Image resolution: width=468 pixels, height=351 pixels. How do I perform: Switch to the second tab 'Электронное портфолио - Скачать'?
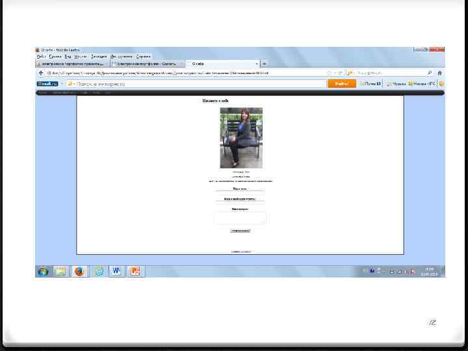pyautogui.click(x=148, y=64)
